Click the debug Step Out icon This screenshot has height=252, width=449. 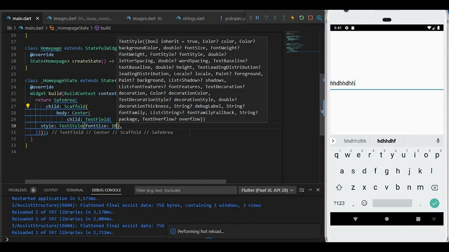(284, 18)
